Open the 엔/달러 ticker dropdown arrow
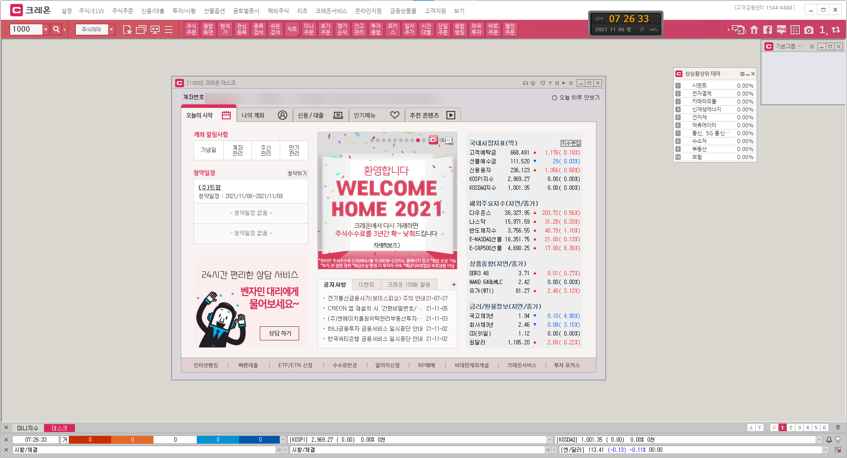 825,450
